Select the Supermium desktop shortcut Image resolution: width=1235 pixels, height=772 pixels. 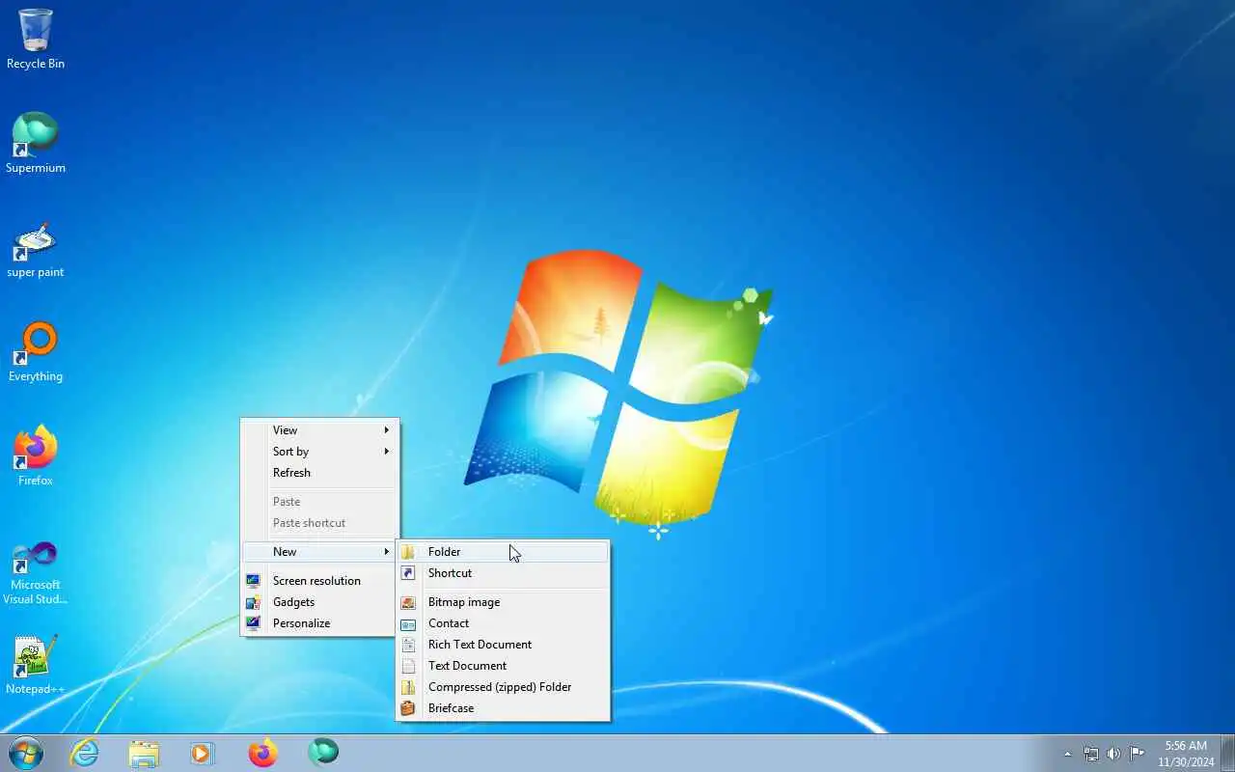(x=36, y=144)
